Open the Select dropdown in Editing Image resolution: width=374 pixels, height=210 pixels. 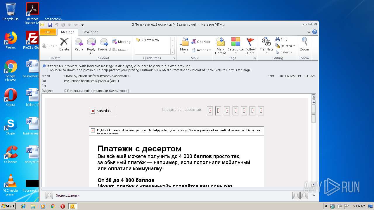(284, 52)
